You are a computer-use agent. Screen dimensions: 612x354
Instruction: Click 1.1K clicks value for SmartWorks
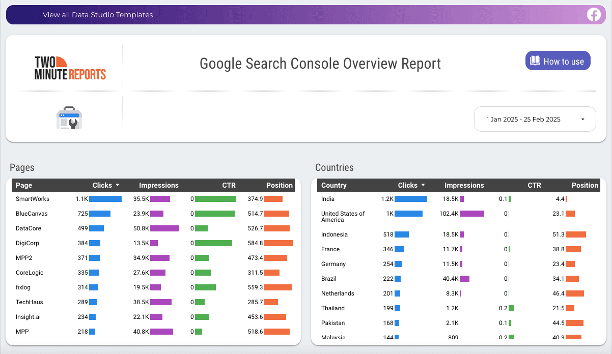[x=82, y=199]
